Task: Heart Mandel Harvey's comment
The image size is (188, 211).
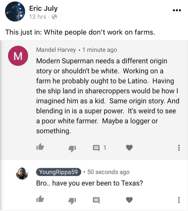Action: coord(129,148)
